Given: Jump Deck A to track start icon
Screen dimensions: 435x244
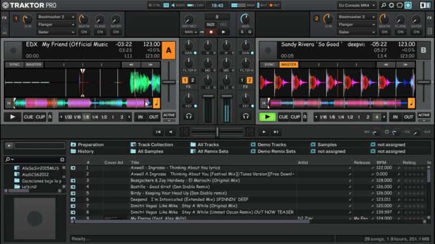Looking at the screenshot, I should point(8,103).
